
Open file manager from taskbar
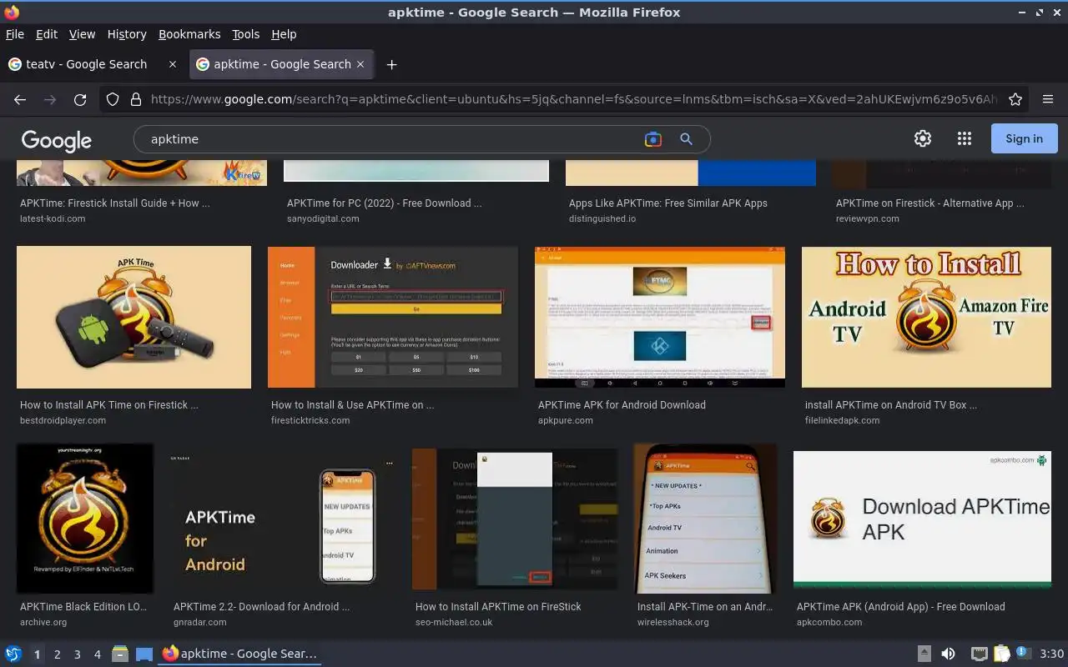(119, 654)
